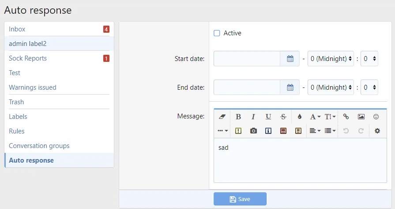Go to Conversation groups section

(x=39, y=146)
